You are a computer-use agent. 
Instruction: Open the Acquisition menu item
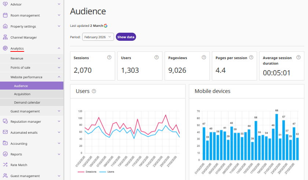tap(22, 94)
